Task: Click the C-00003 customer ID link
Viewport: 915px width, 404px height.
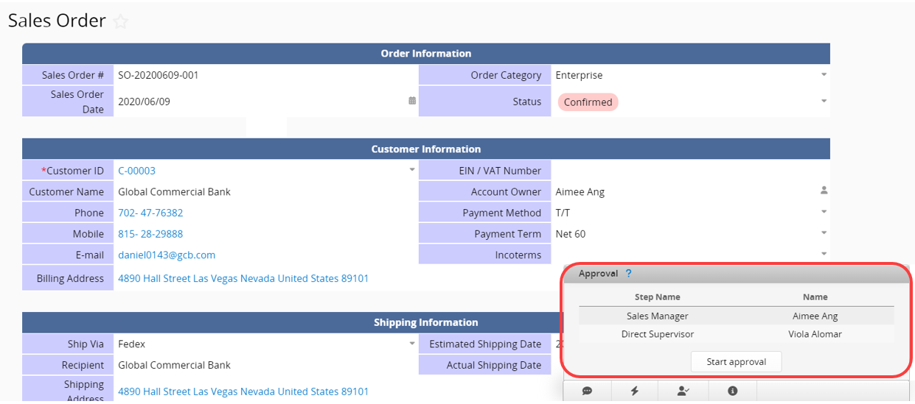Action: (136, 171)
